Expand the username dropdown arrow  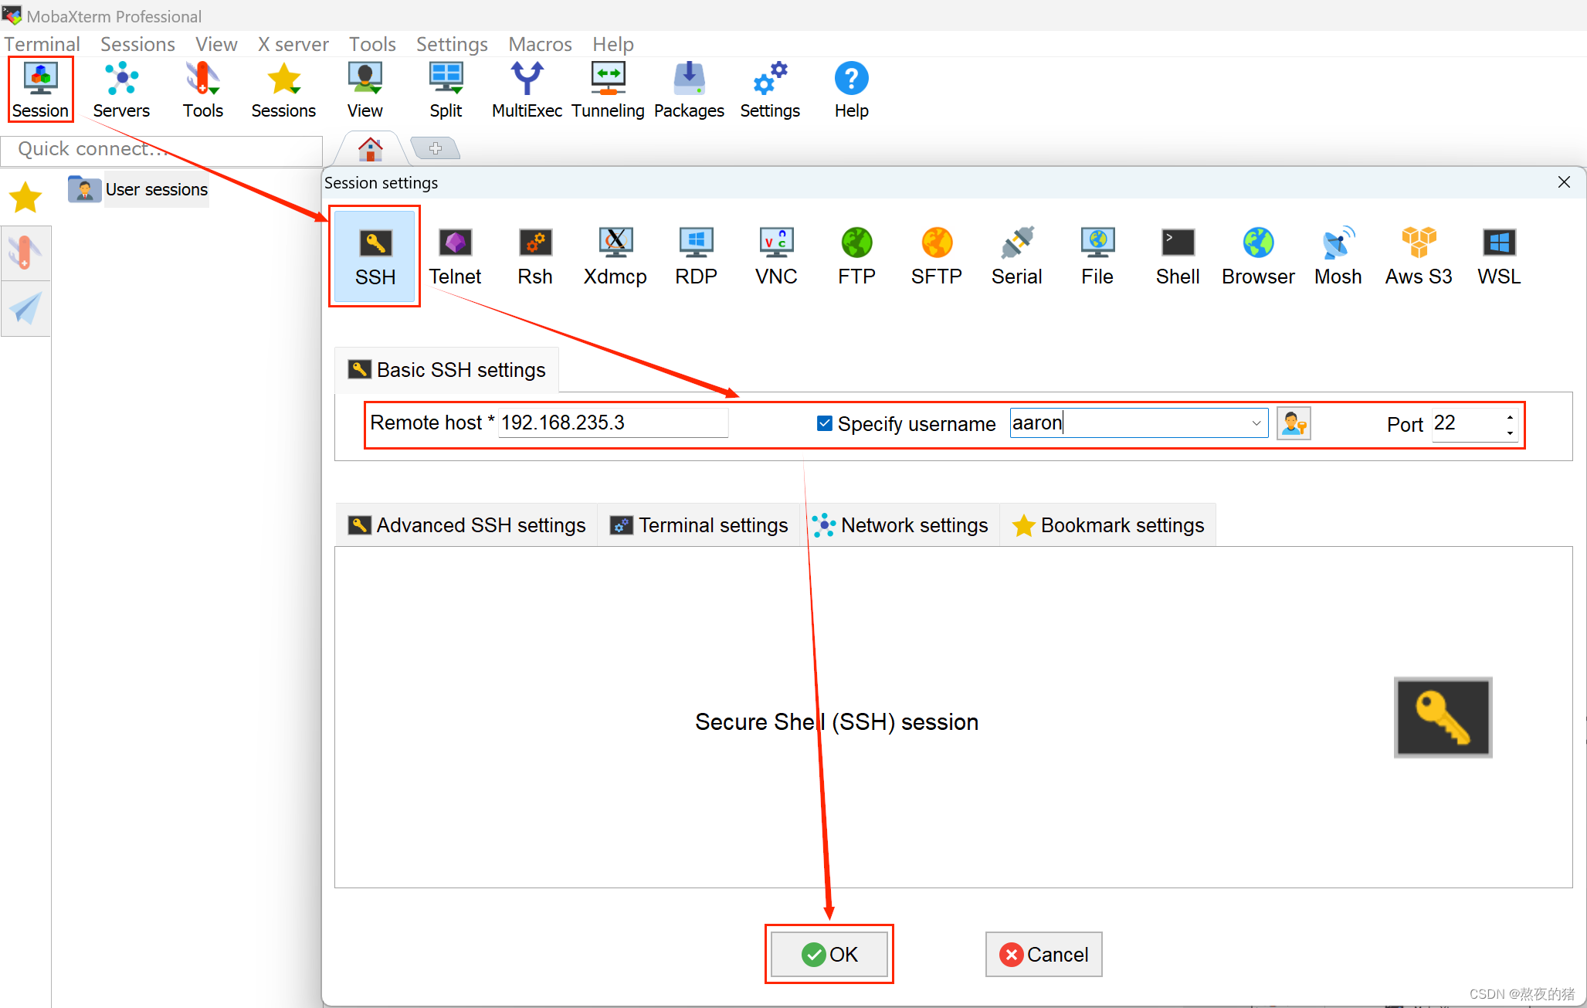click(1256, 423)
